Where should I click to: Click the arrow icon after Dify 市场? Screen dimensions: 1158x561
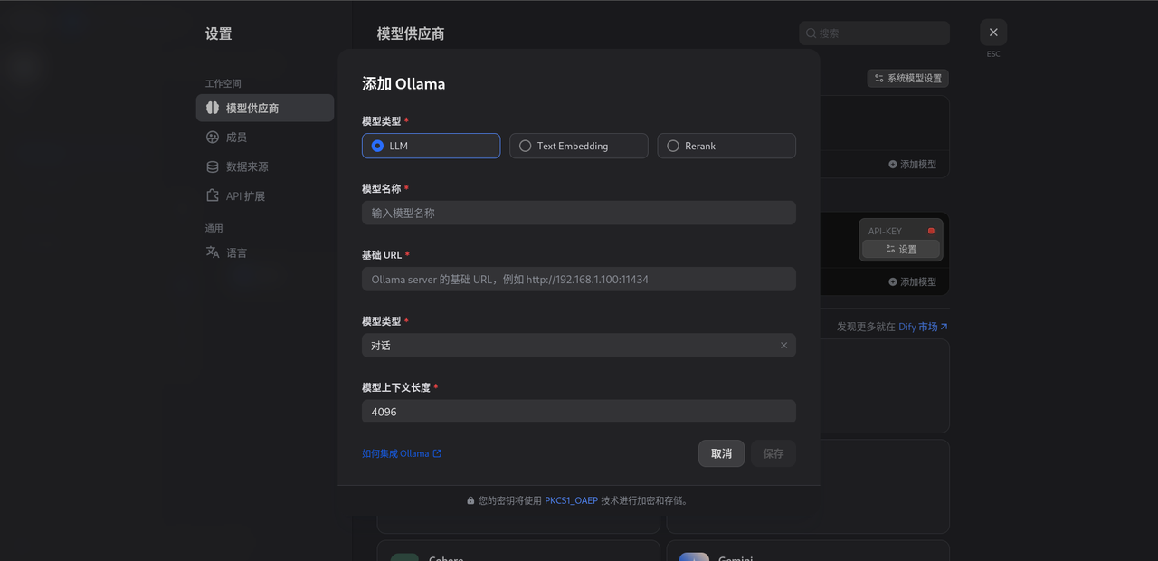[x=944, y=327]
